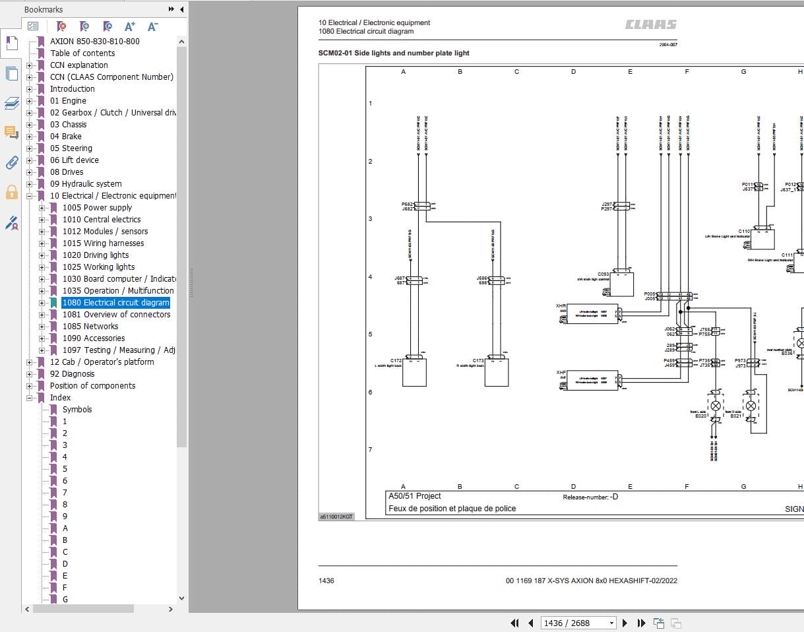Decrease bookmark font size
Viewport: 804px width, 632px height.
pos(152,26)
